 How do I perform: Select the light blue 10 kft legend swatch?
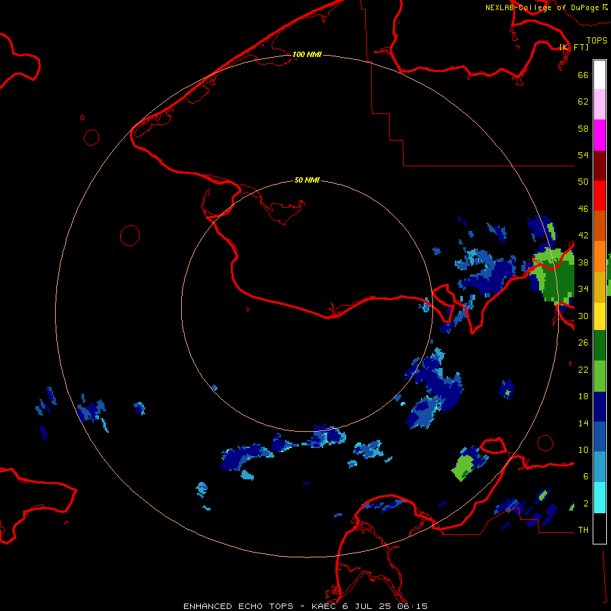coord(599,467)
